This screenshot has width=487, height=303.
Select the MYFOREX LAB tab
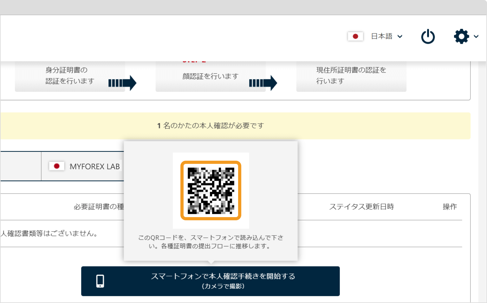pyautogui.click(x=83, y=166)
